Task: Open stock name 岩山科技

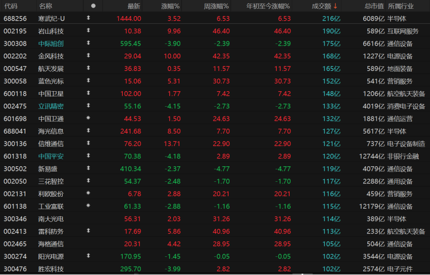Action: 51,31
